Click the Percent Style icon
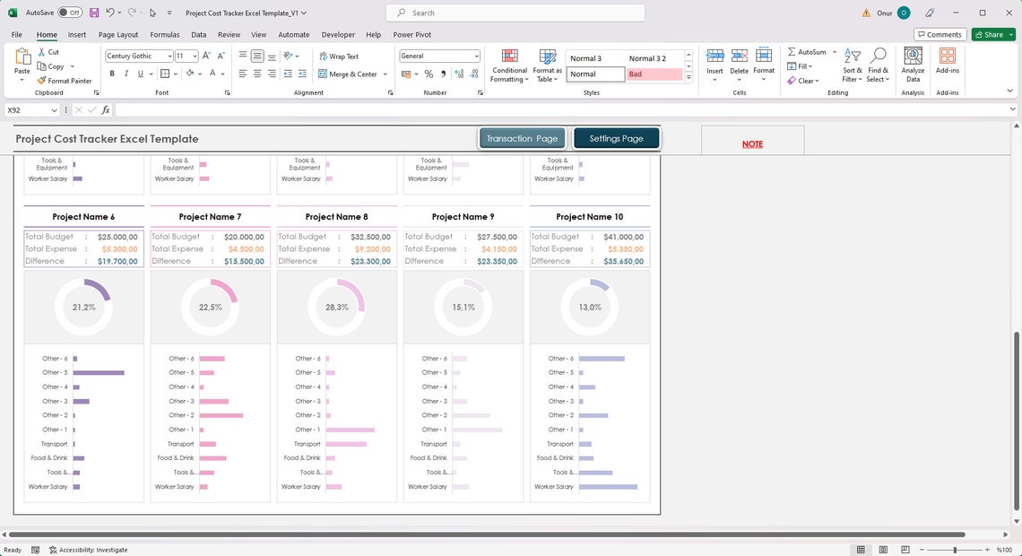 pyautogui.click(x=429, y=74)
